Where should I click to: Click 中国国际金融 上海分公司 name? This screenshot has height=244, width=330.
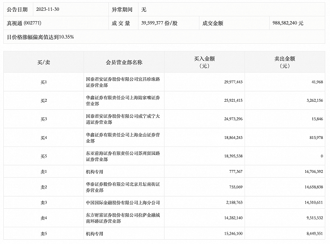123,203
